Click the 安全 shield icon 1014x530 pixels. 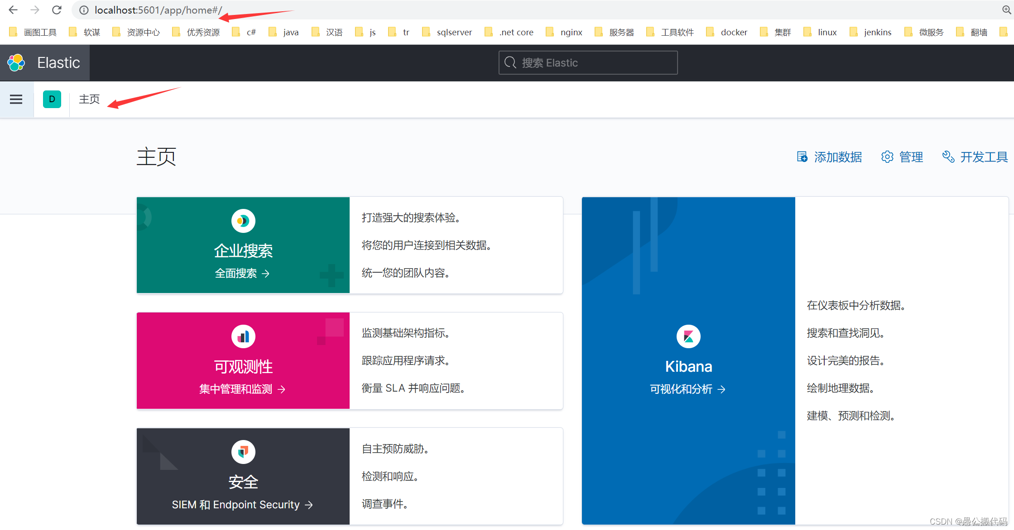coord(243,451)
